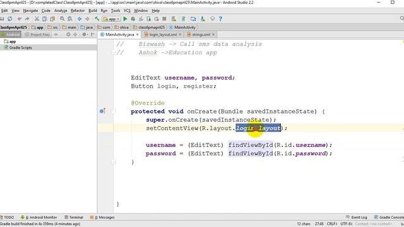Click the Redo arrow icon
Image resolution: width=404 pixels, height=227 pixels.
[x=27, y=19]
